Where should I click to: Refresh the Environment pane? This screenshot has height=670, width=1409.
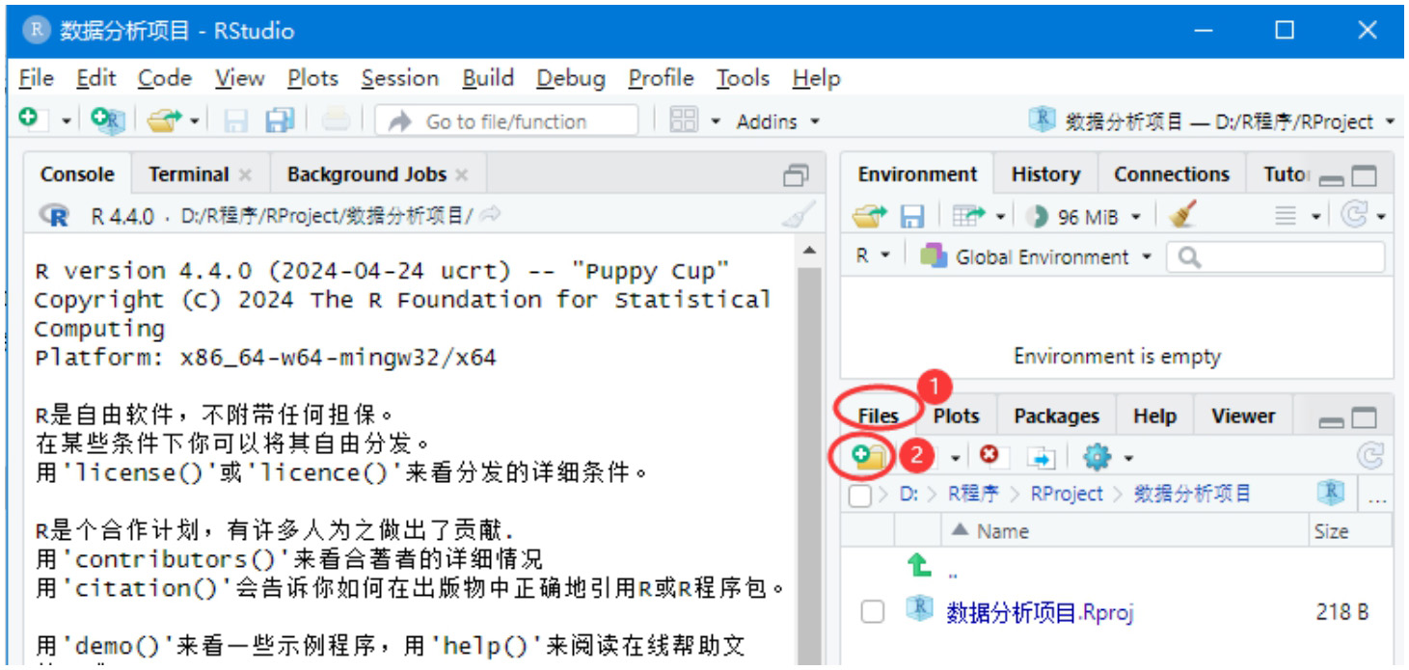pyautogui.click(x=1355, y=215)
